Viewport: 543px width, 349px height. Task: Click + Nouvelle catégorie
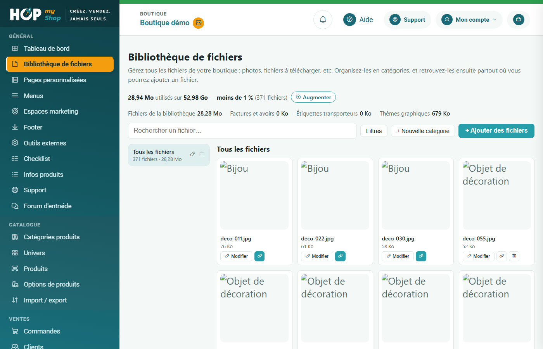tap(423, 131)
